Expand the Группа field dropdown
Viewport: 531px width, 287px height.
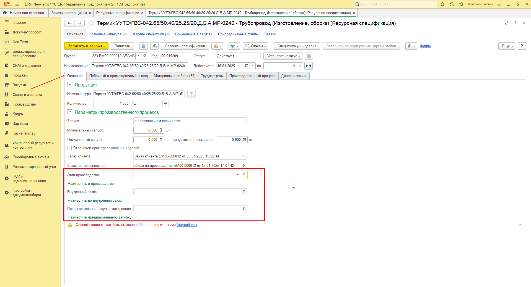[x=138, y=56]
